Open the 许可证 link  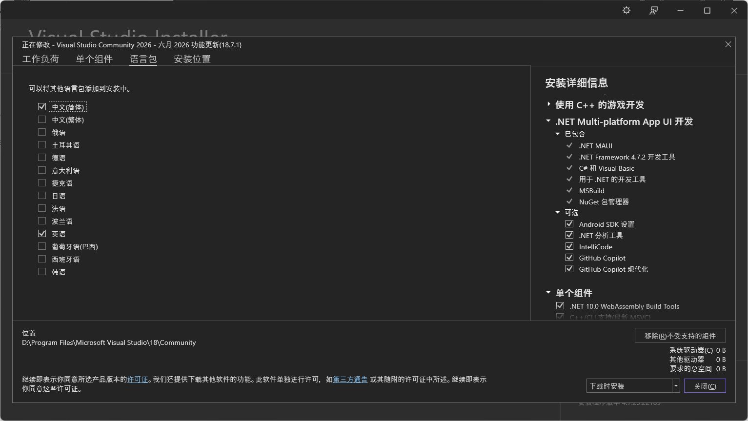click(x=138, y=380)
